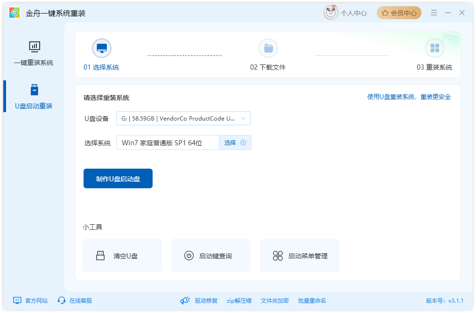Click the four-circle icon beside 启动菜单管理
The image size is (476, 313).
point(278,256)
